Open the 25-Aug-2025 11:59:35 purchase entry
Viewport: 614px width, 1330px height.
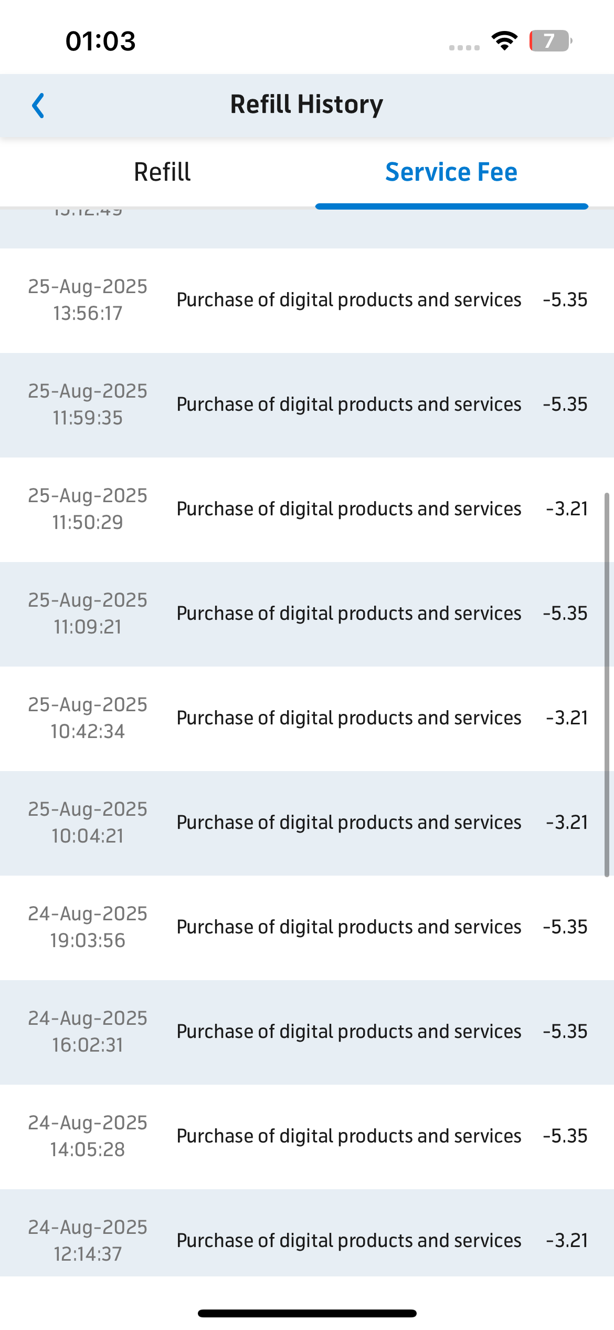pyautogui.click(x=307, y=405)
